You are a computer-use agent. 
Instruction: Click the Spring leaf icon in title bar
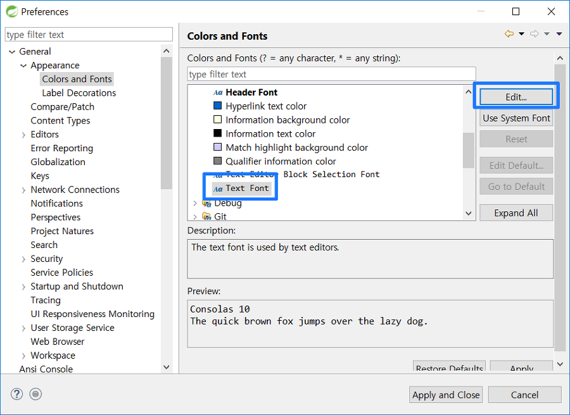click(x=11, y=11)
